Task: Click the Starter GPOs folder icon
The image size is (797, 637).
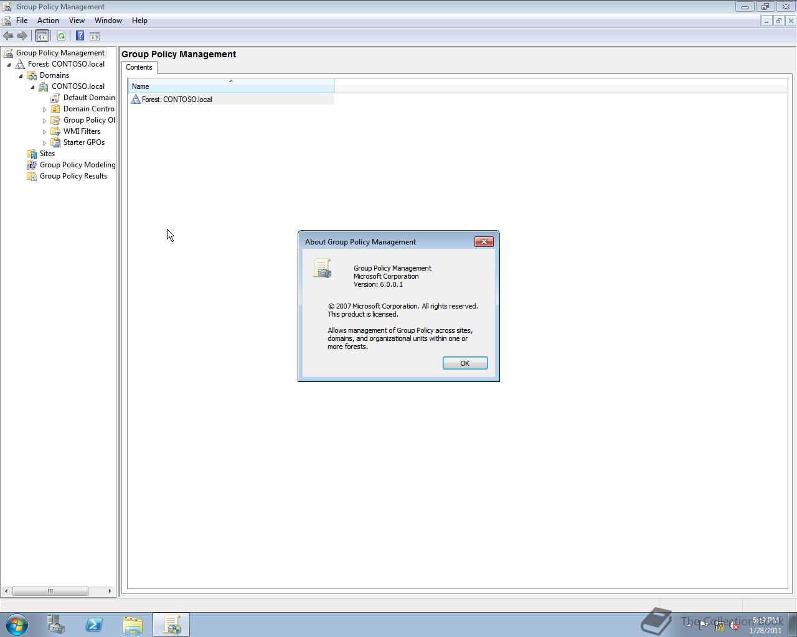Action: pos(55,142)
